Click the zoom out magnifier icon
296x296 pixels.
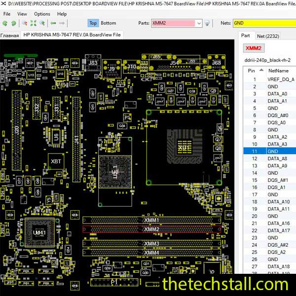tap(23, 23)
